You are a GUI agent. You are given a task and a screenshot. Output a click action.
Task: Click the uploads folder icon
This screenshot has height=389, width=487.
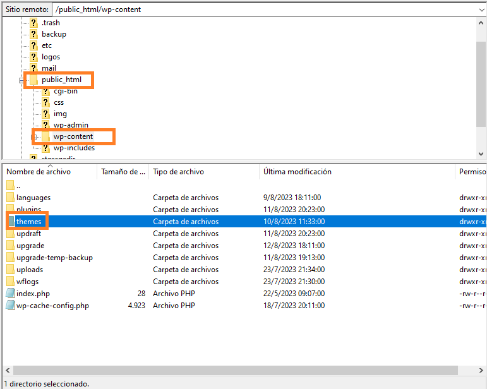pos(10,270)
